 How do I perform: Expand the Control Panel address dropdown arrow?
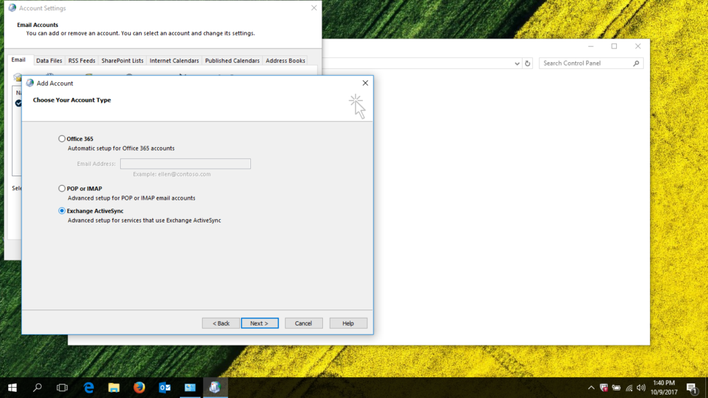[x=516, y=63]
